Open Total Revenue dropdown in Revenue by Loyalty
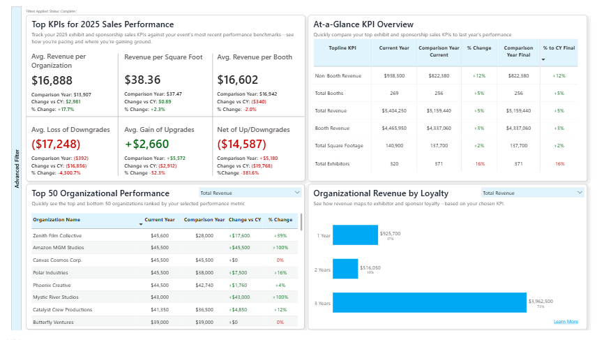The height and width of the screenshot is (340, 597). 531,193
